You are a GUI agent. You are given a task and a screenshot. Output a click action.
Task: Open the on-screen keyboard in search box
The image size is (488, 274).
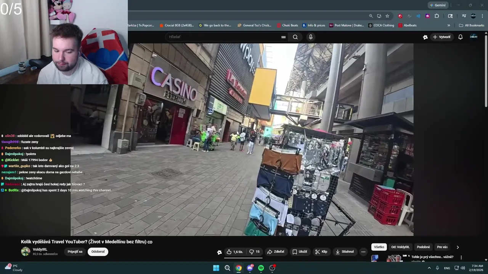tap(283, 37)
